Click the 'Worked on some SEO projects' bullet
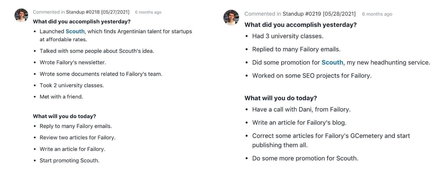The height and width of the screenshot is (176, 441). (x=312, y=76)
